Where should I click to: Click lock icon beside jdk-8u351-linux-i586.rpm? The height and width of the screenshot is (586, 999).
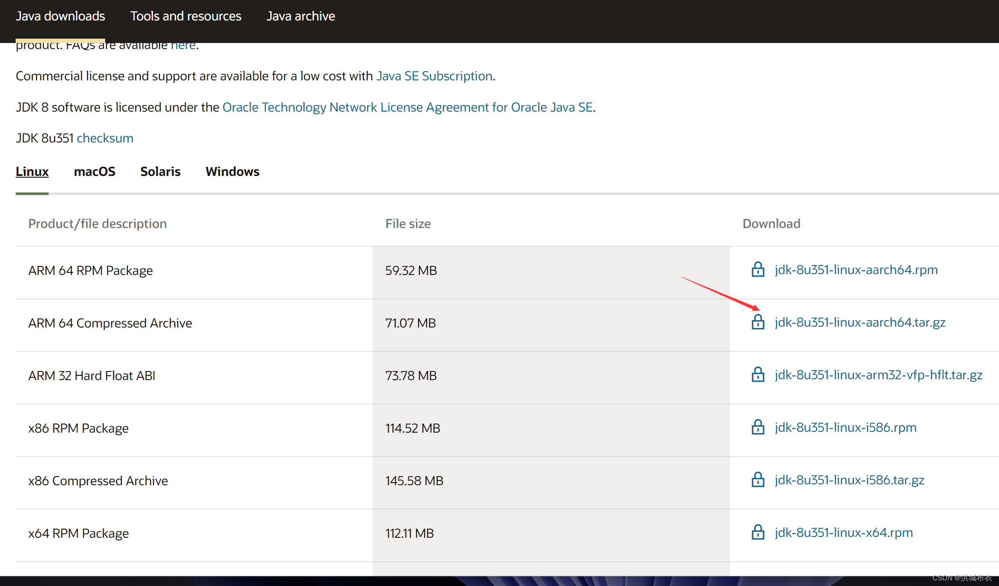point(758,427)
